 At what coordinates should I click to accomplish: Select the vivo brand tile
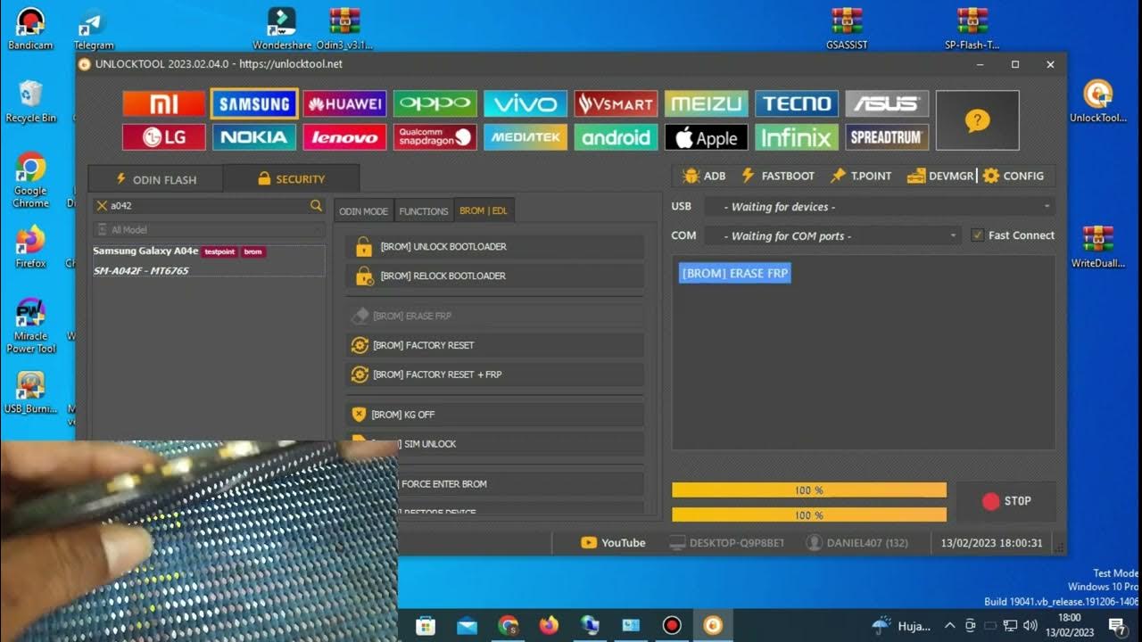pyautogui.click(x=525, y=104)
